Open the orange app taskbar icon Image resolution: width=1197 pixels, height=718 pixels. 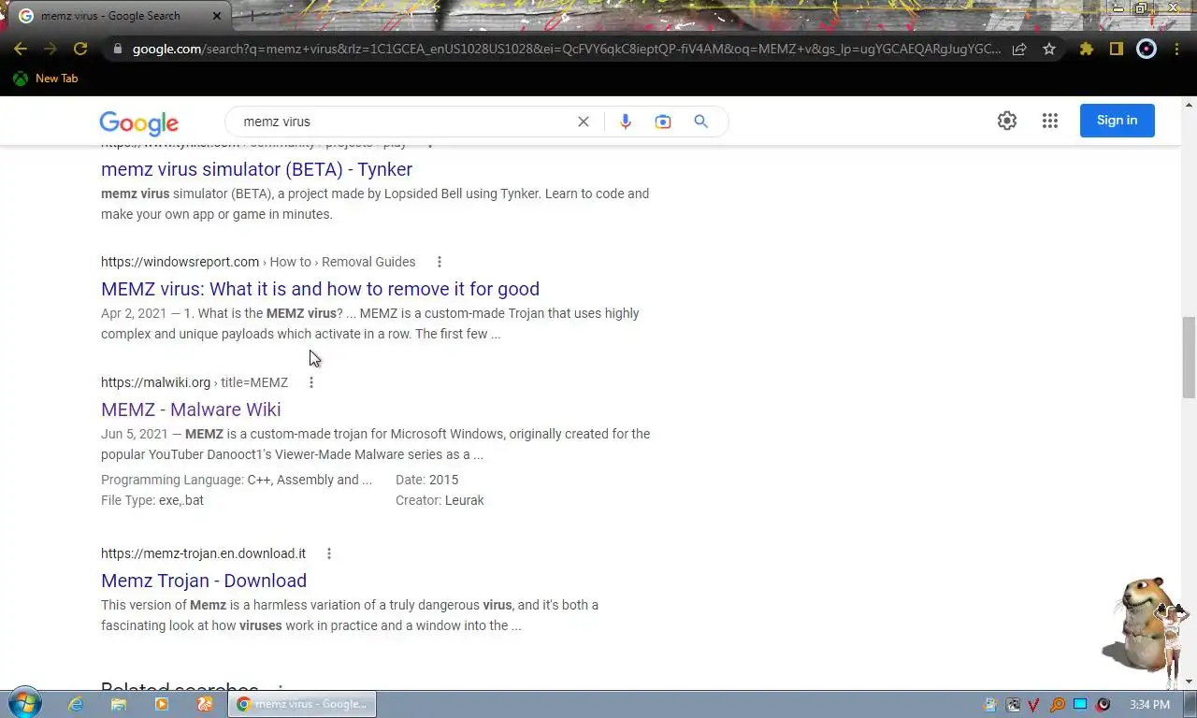coord(205,704)
